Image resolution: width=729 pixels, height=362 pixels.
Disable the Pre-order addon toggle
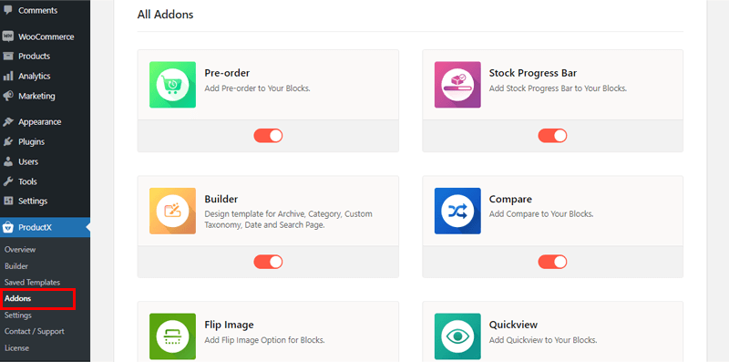click(268, 136)
